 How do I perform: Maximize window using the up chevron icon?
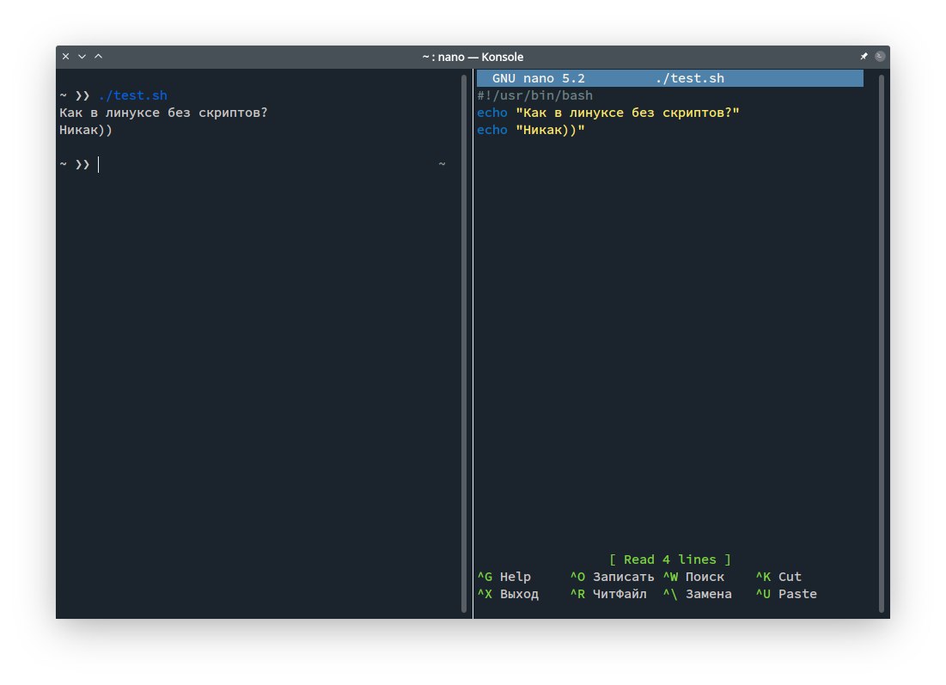tap(98, 57)
